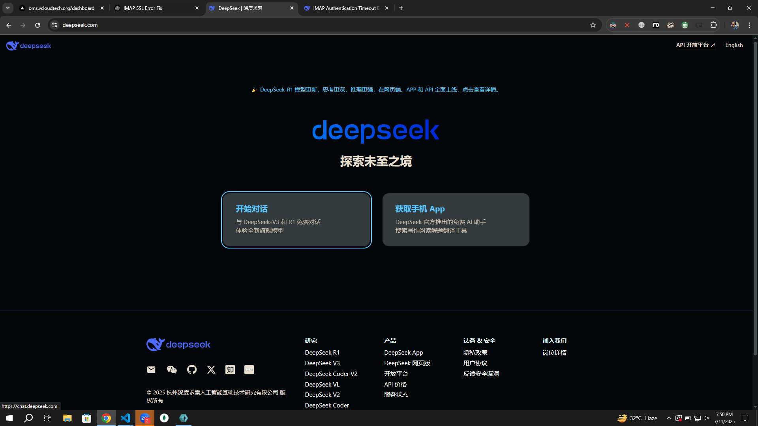The width and height of the screenshot is (758, 426).
Task: Bookmark this page with the star icon
Action: click(x=593, y=25)
